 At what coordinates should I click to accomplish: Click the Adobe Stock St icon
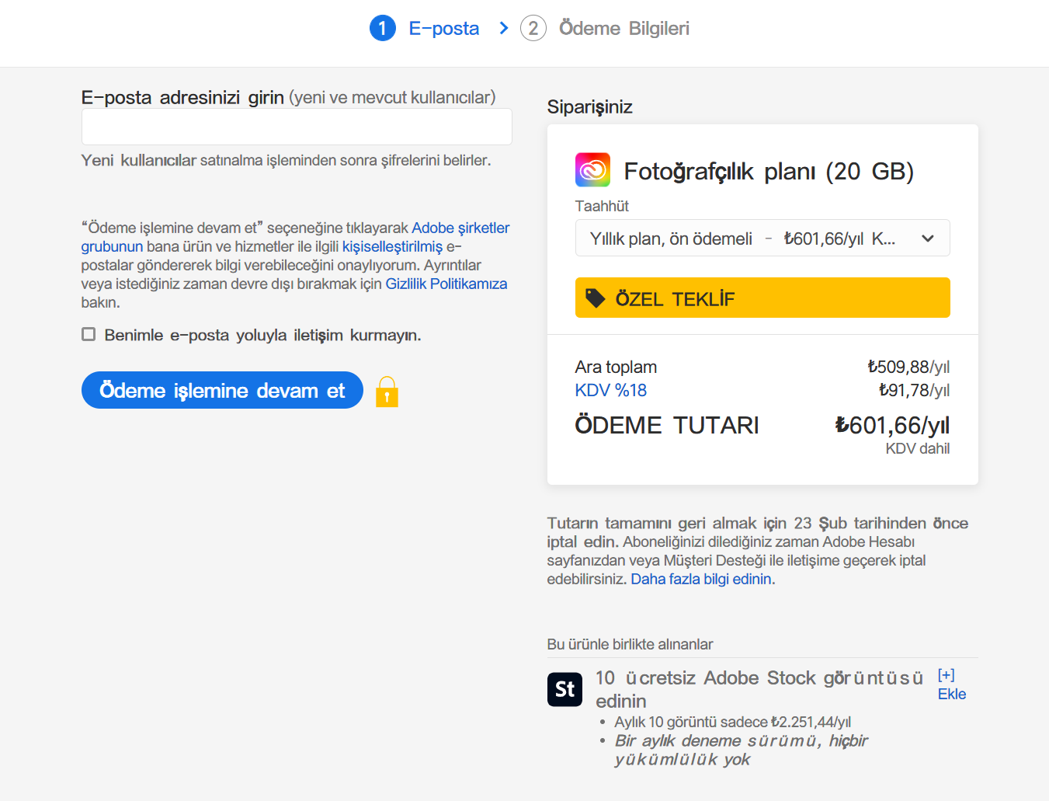(564, 689)
